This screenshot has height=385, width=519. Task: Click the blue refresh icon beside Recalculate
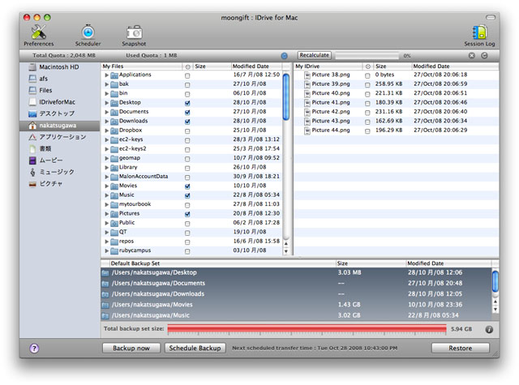(284, 56)
